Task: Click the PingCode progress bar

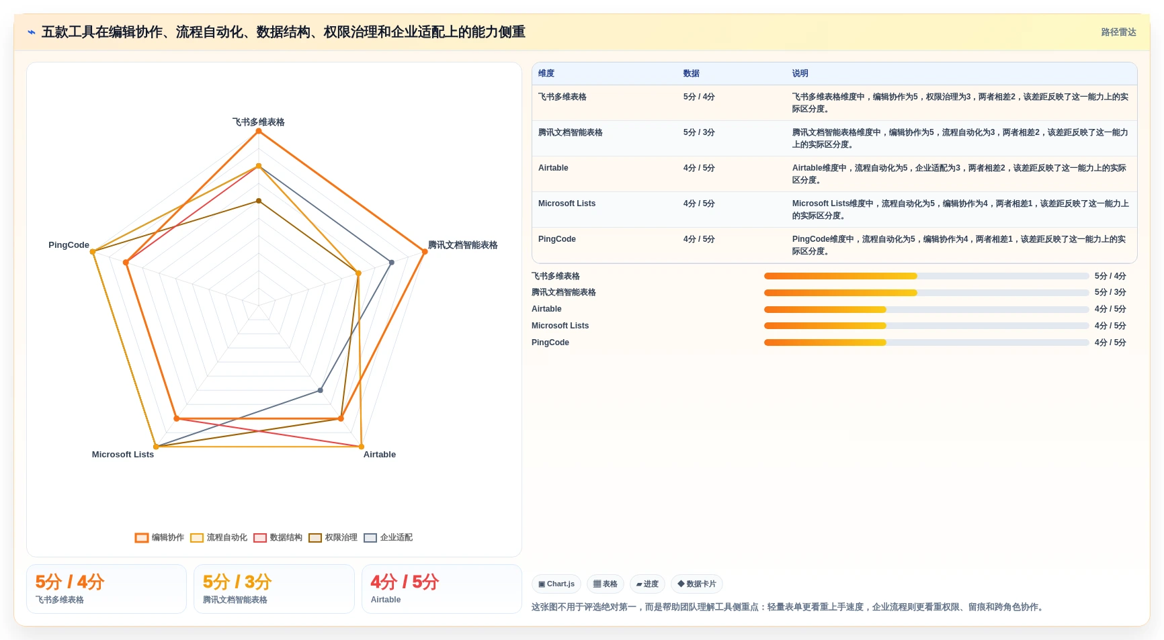Action: [x=926, y=342]
